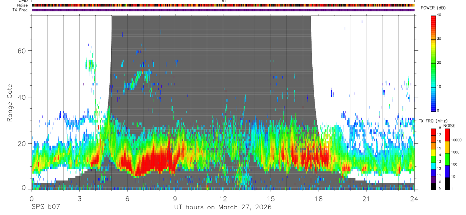Click the UT hours date title

point(223,207)
